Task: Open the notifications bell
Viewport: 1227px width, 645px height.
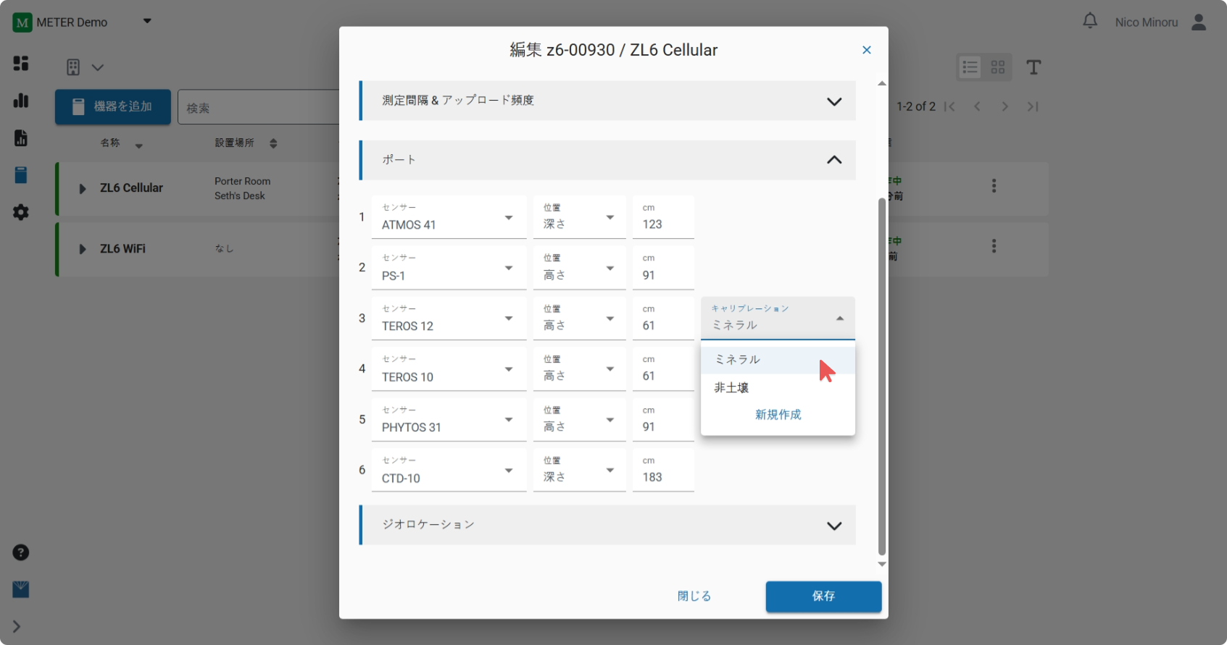Action: click(1090, 21)
